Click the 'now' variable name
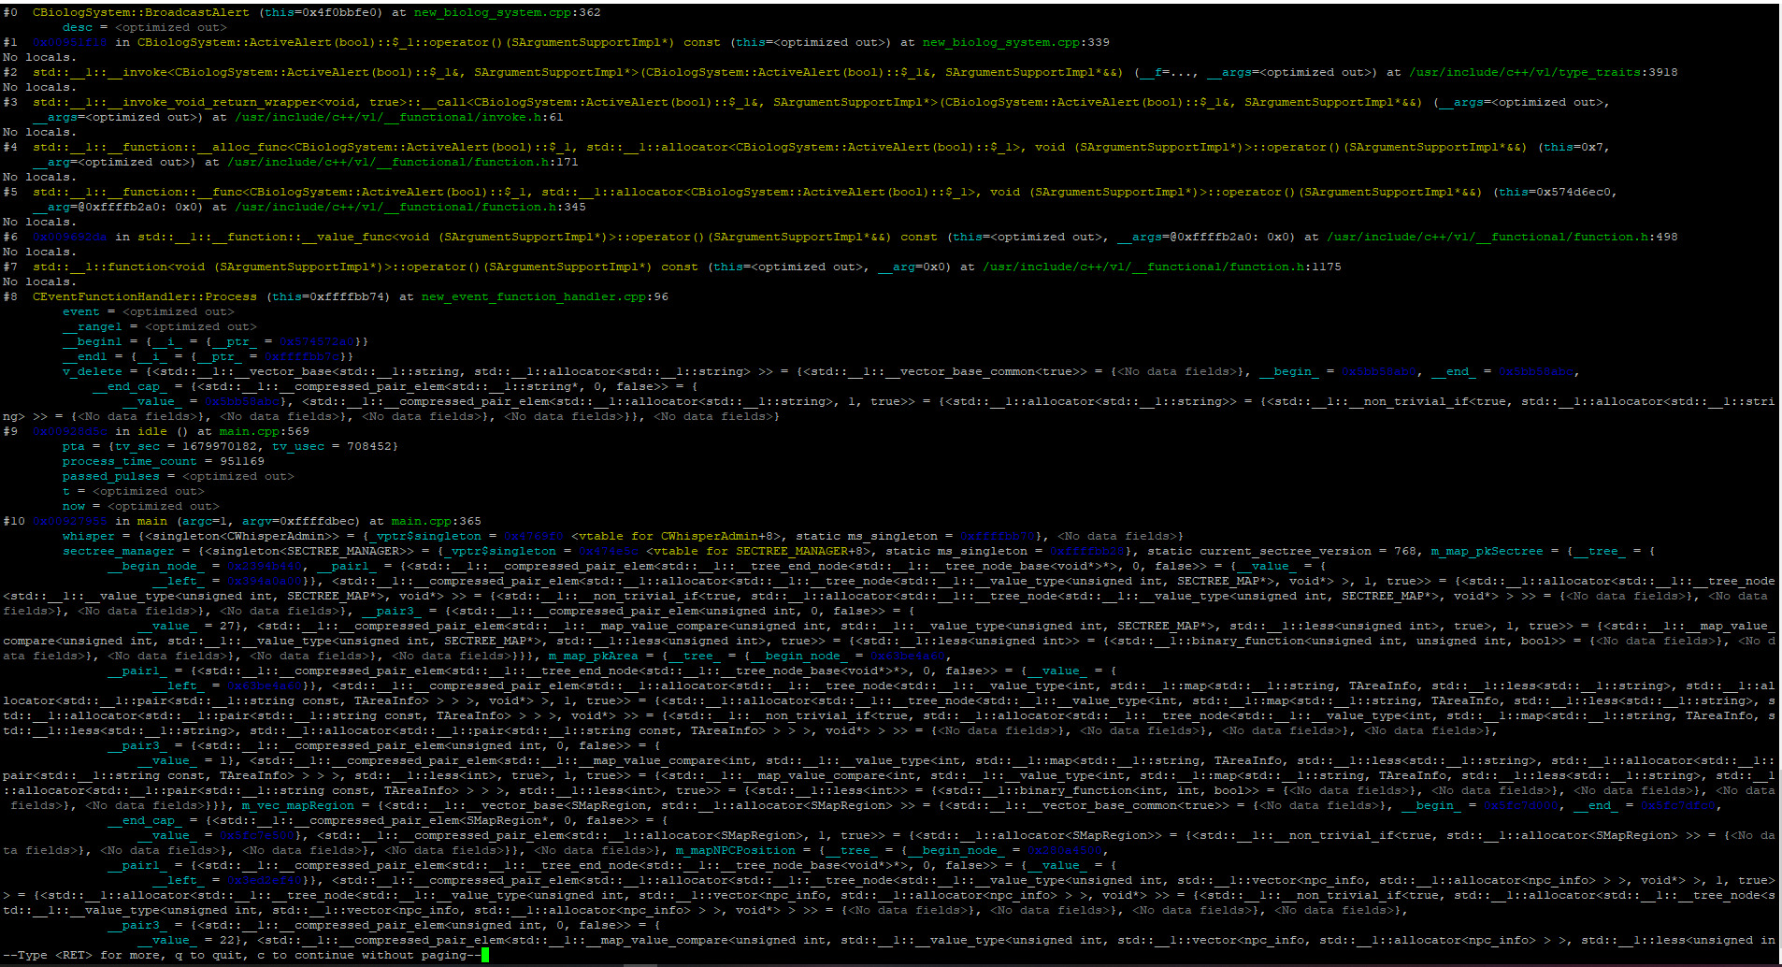The height and width of the screenshot is (967, 1782). 74,506
